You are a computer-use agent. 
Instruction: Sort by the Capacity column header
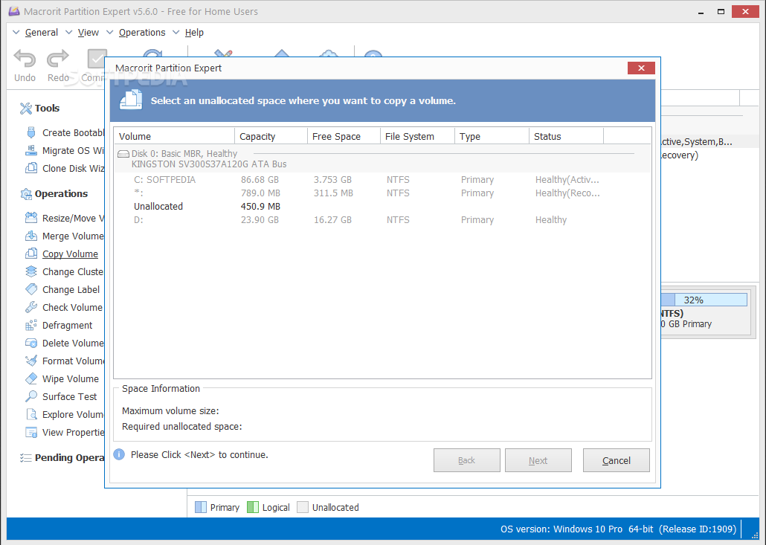pyautogui.click(x=271, y=136)
